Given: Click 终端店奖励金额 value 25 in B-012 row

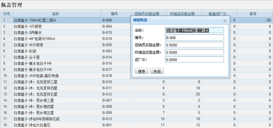Looking at the screenshot, I should pos(184,94).
